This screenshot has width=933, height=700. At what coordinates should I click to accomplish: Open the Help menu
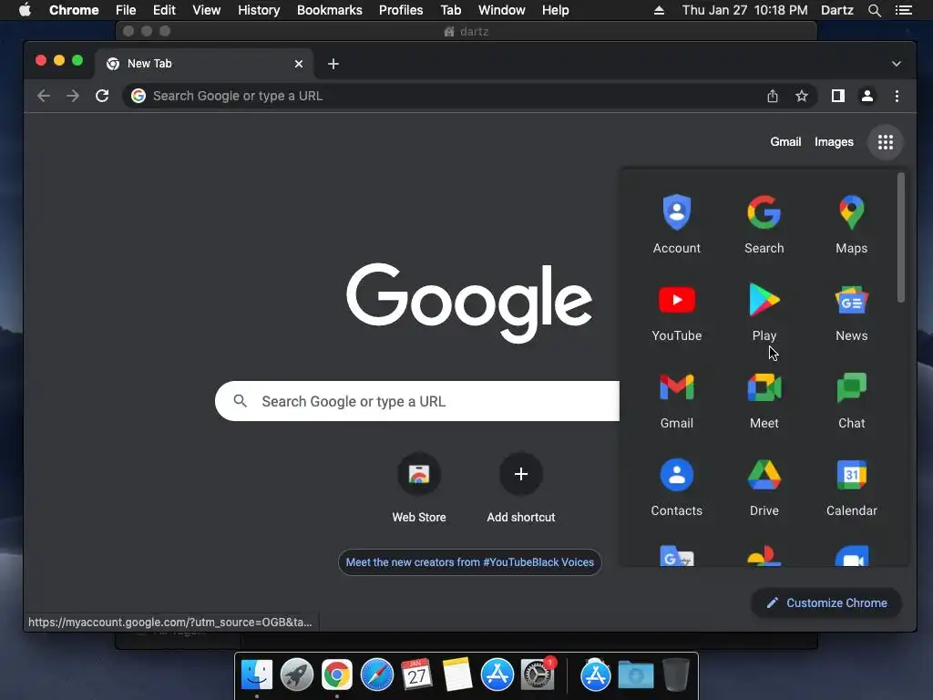pos(555,10)
